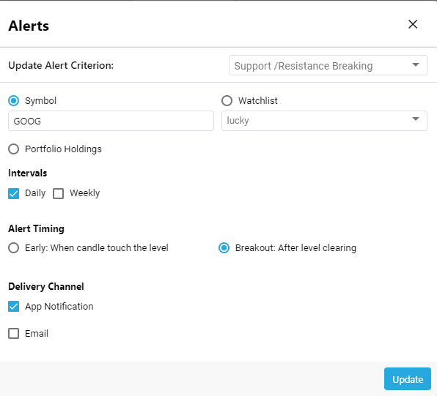Open the Update Alert Criterion dropdown

point(328,65)
